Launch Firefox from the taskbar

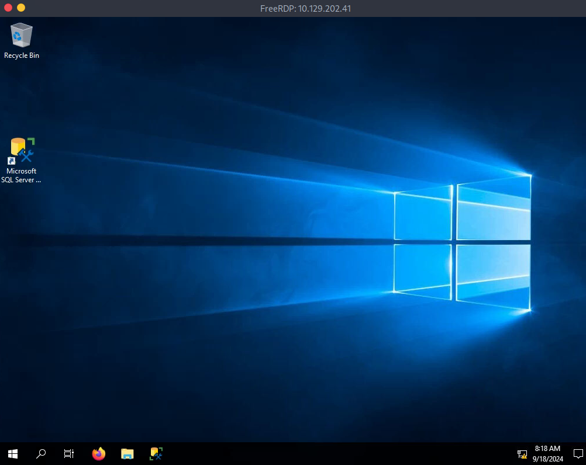(x=99, y=454)
